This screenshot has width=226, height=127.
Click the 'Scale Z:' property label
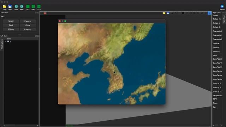(x=216, y=52)
